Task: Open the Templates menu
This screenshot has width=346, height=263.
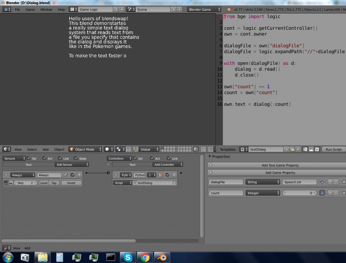Action: point(227,149)
